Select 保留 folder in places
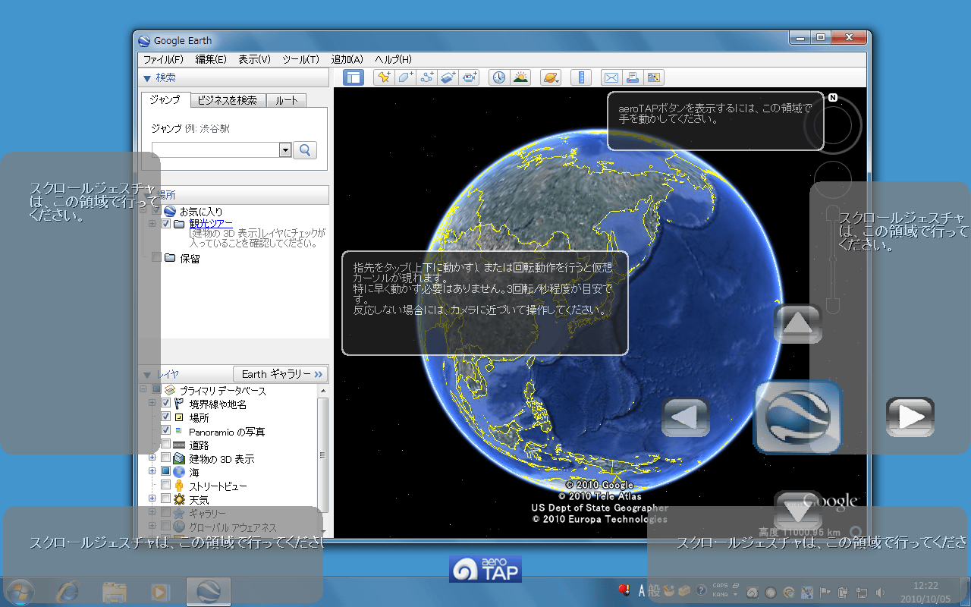This screenshot has height=607, width=971. (x=190, y=258)
